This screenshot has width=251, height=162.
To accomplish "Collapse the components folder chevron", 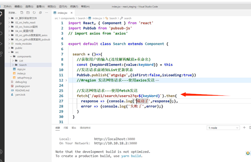I will click(11, 56).
